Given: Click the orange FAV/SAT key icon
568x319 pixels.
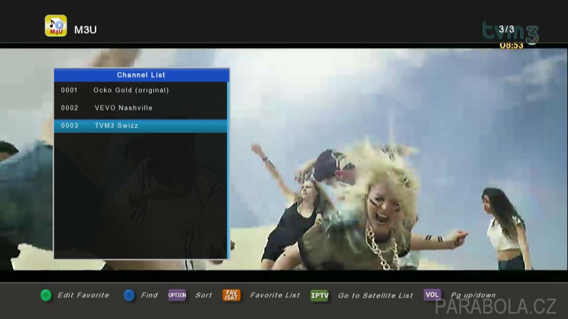Looking at the screenshot, I should pos(232,295).
